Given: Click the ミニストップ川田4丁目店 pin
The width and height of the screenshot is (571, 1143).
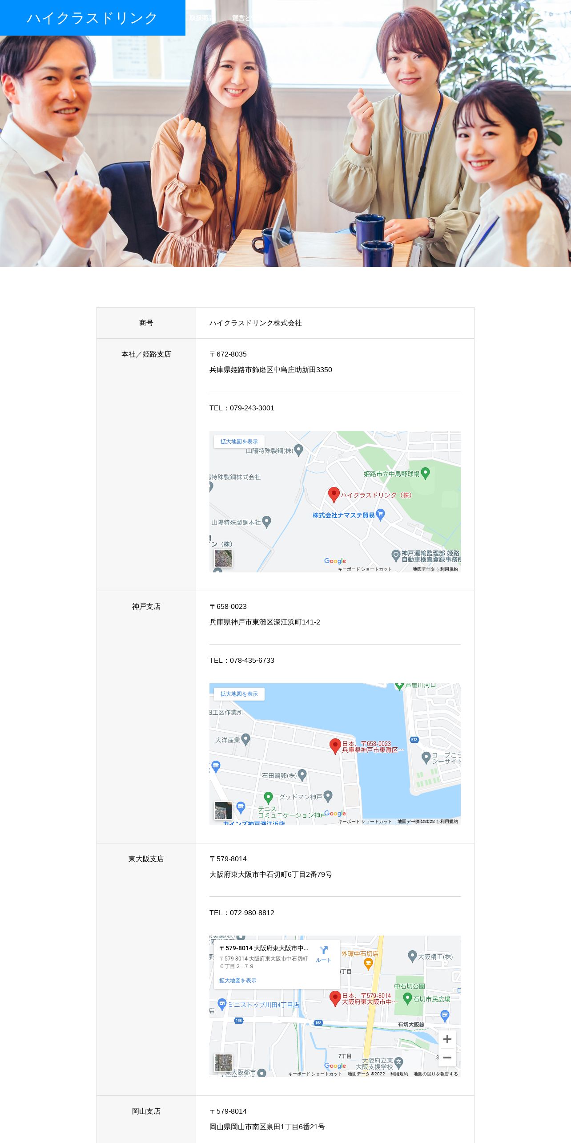Looking at the screenshot, I should click(x=222, y=1004).
